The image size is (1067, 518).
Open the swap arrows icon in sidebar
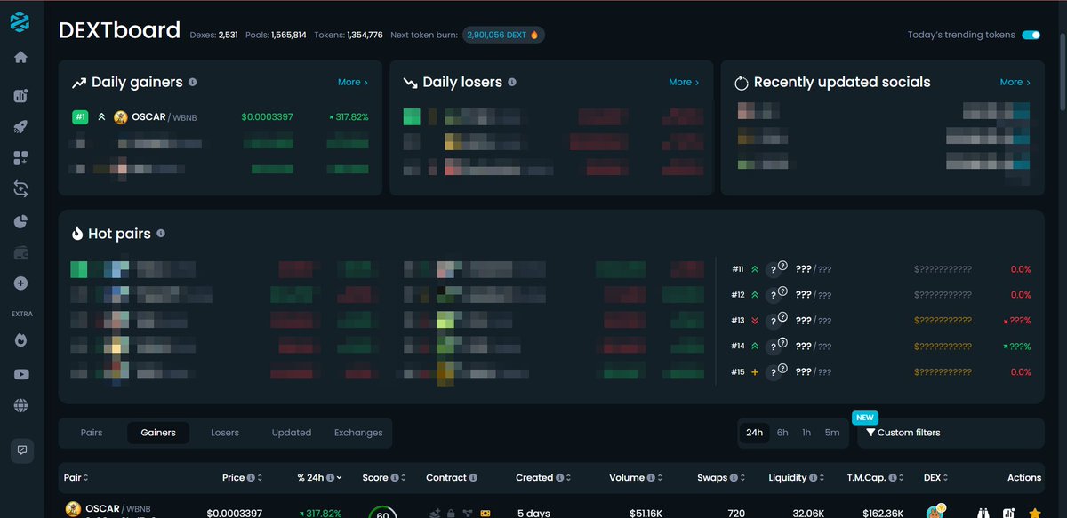coord(20,188)
